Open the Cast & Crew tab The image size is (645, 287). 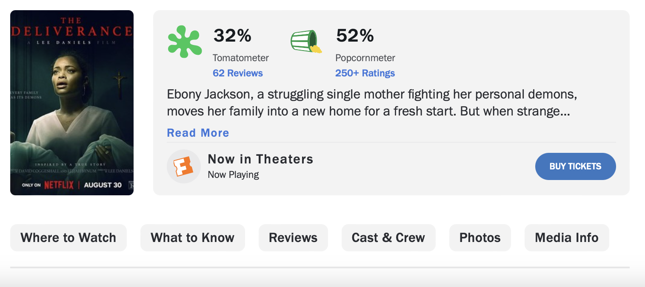pyautogui.click(x=388, y=238)
